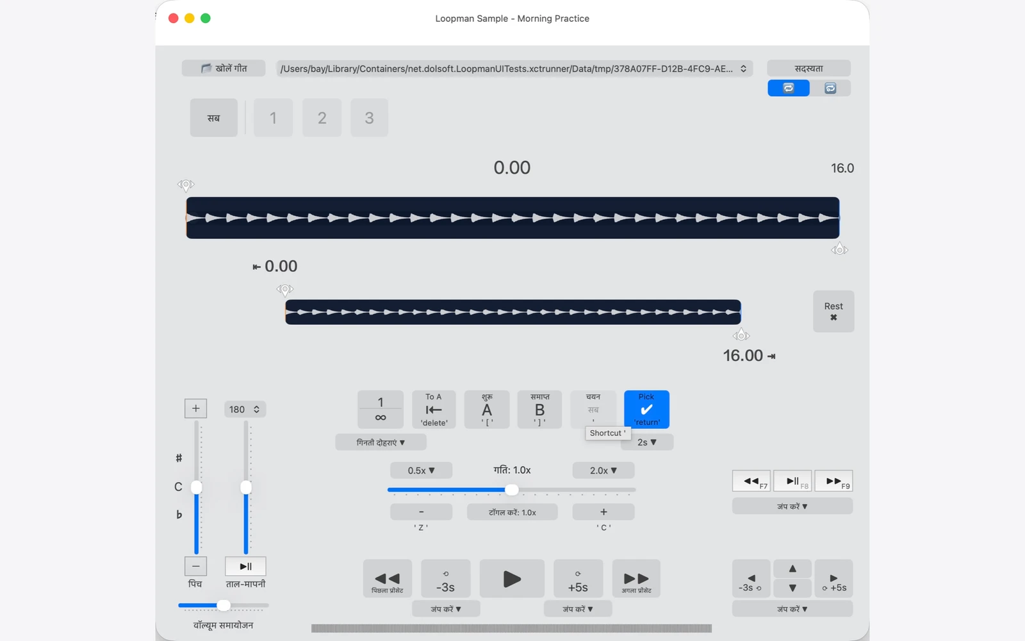The height and width of the screenshot is (641, 1025).
Task: Click the सदस्यता membership button
Action: tap(808, 68)
